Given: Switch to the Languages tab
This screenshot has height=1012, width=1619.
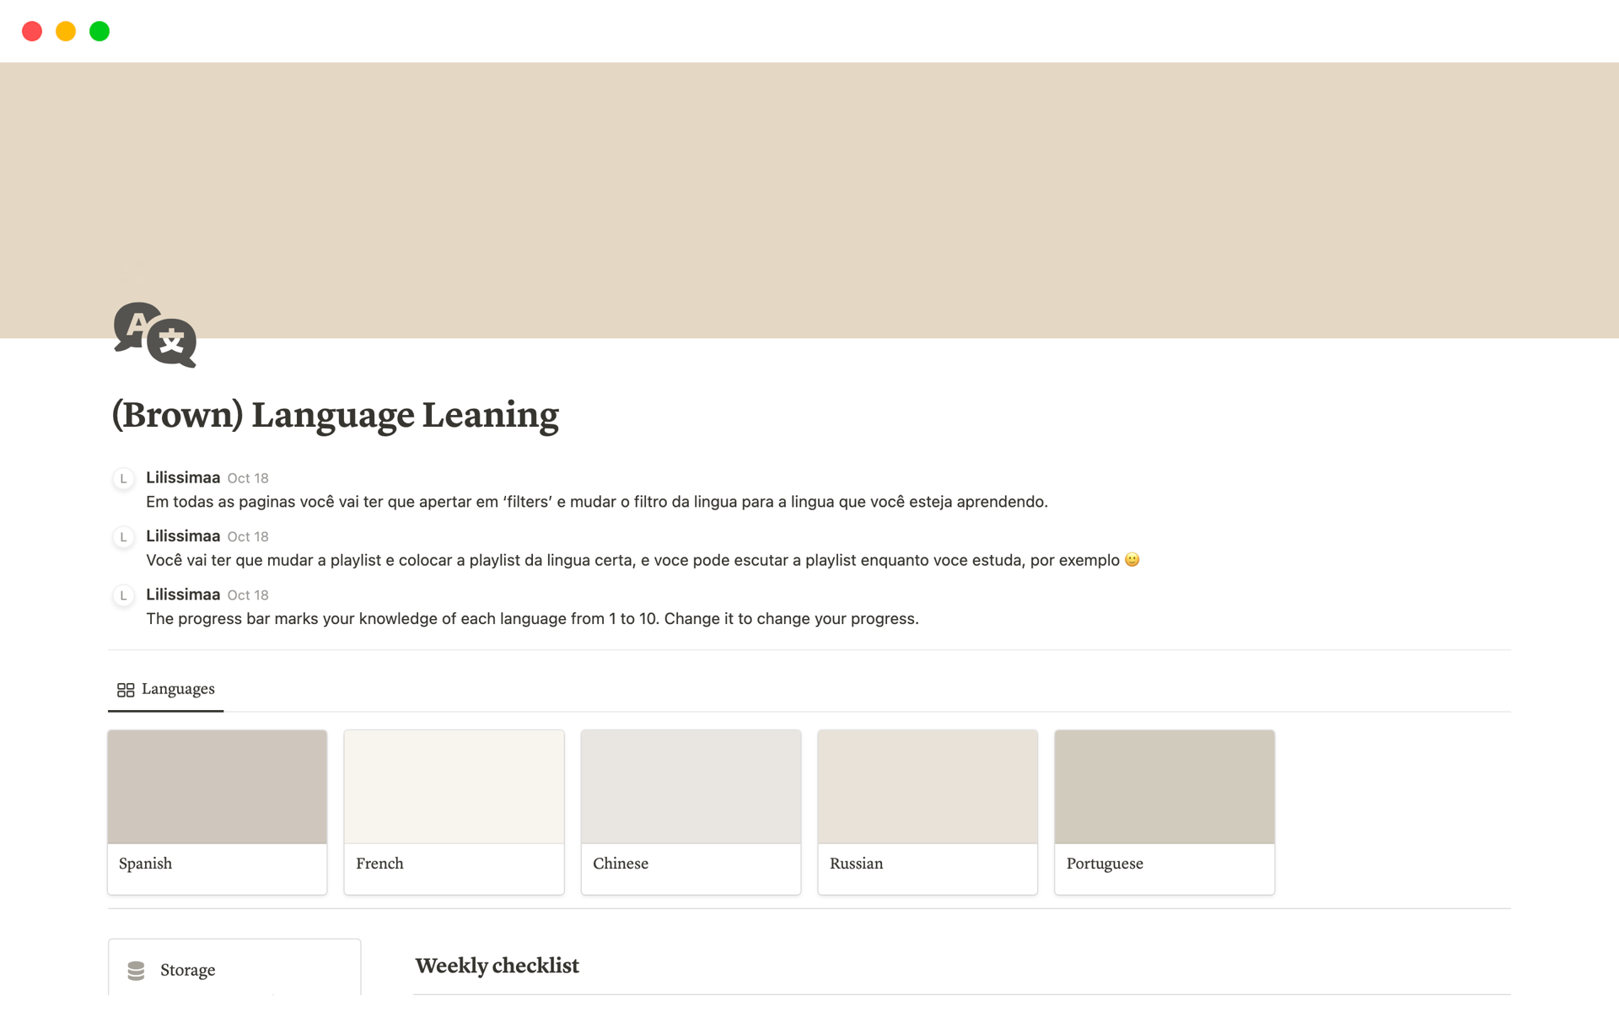Looking at the screenshot, I should (177, 689).
